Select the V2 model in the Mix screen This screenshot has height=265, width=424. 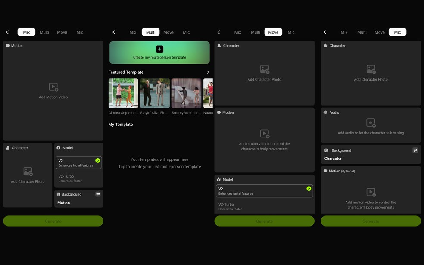[79, 163]
